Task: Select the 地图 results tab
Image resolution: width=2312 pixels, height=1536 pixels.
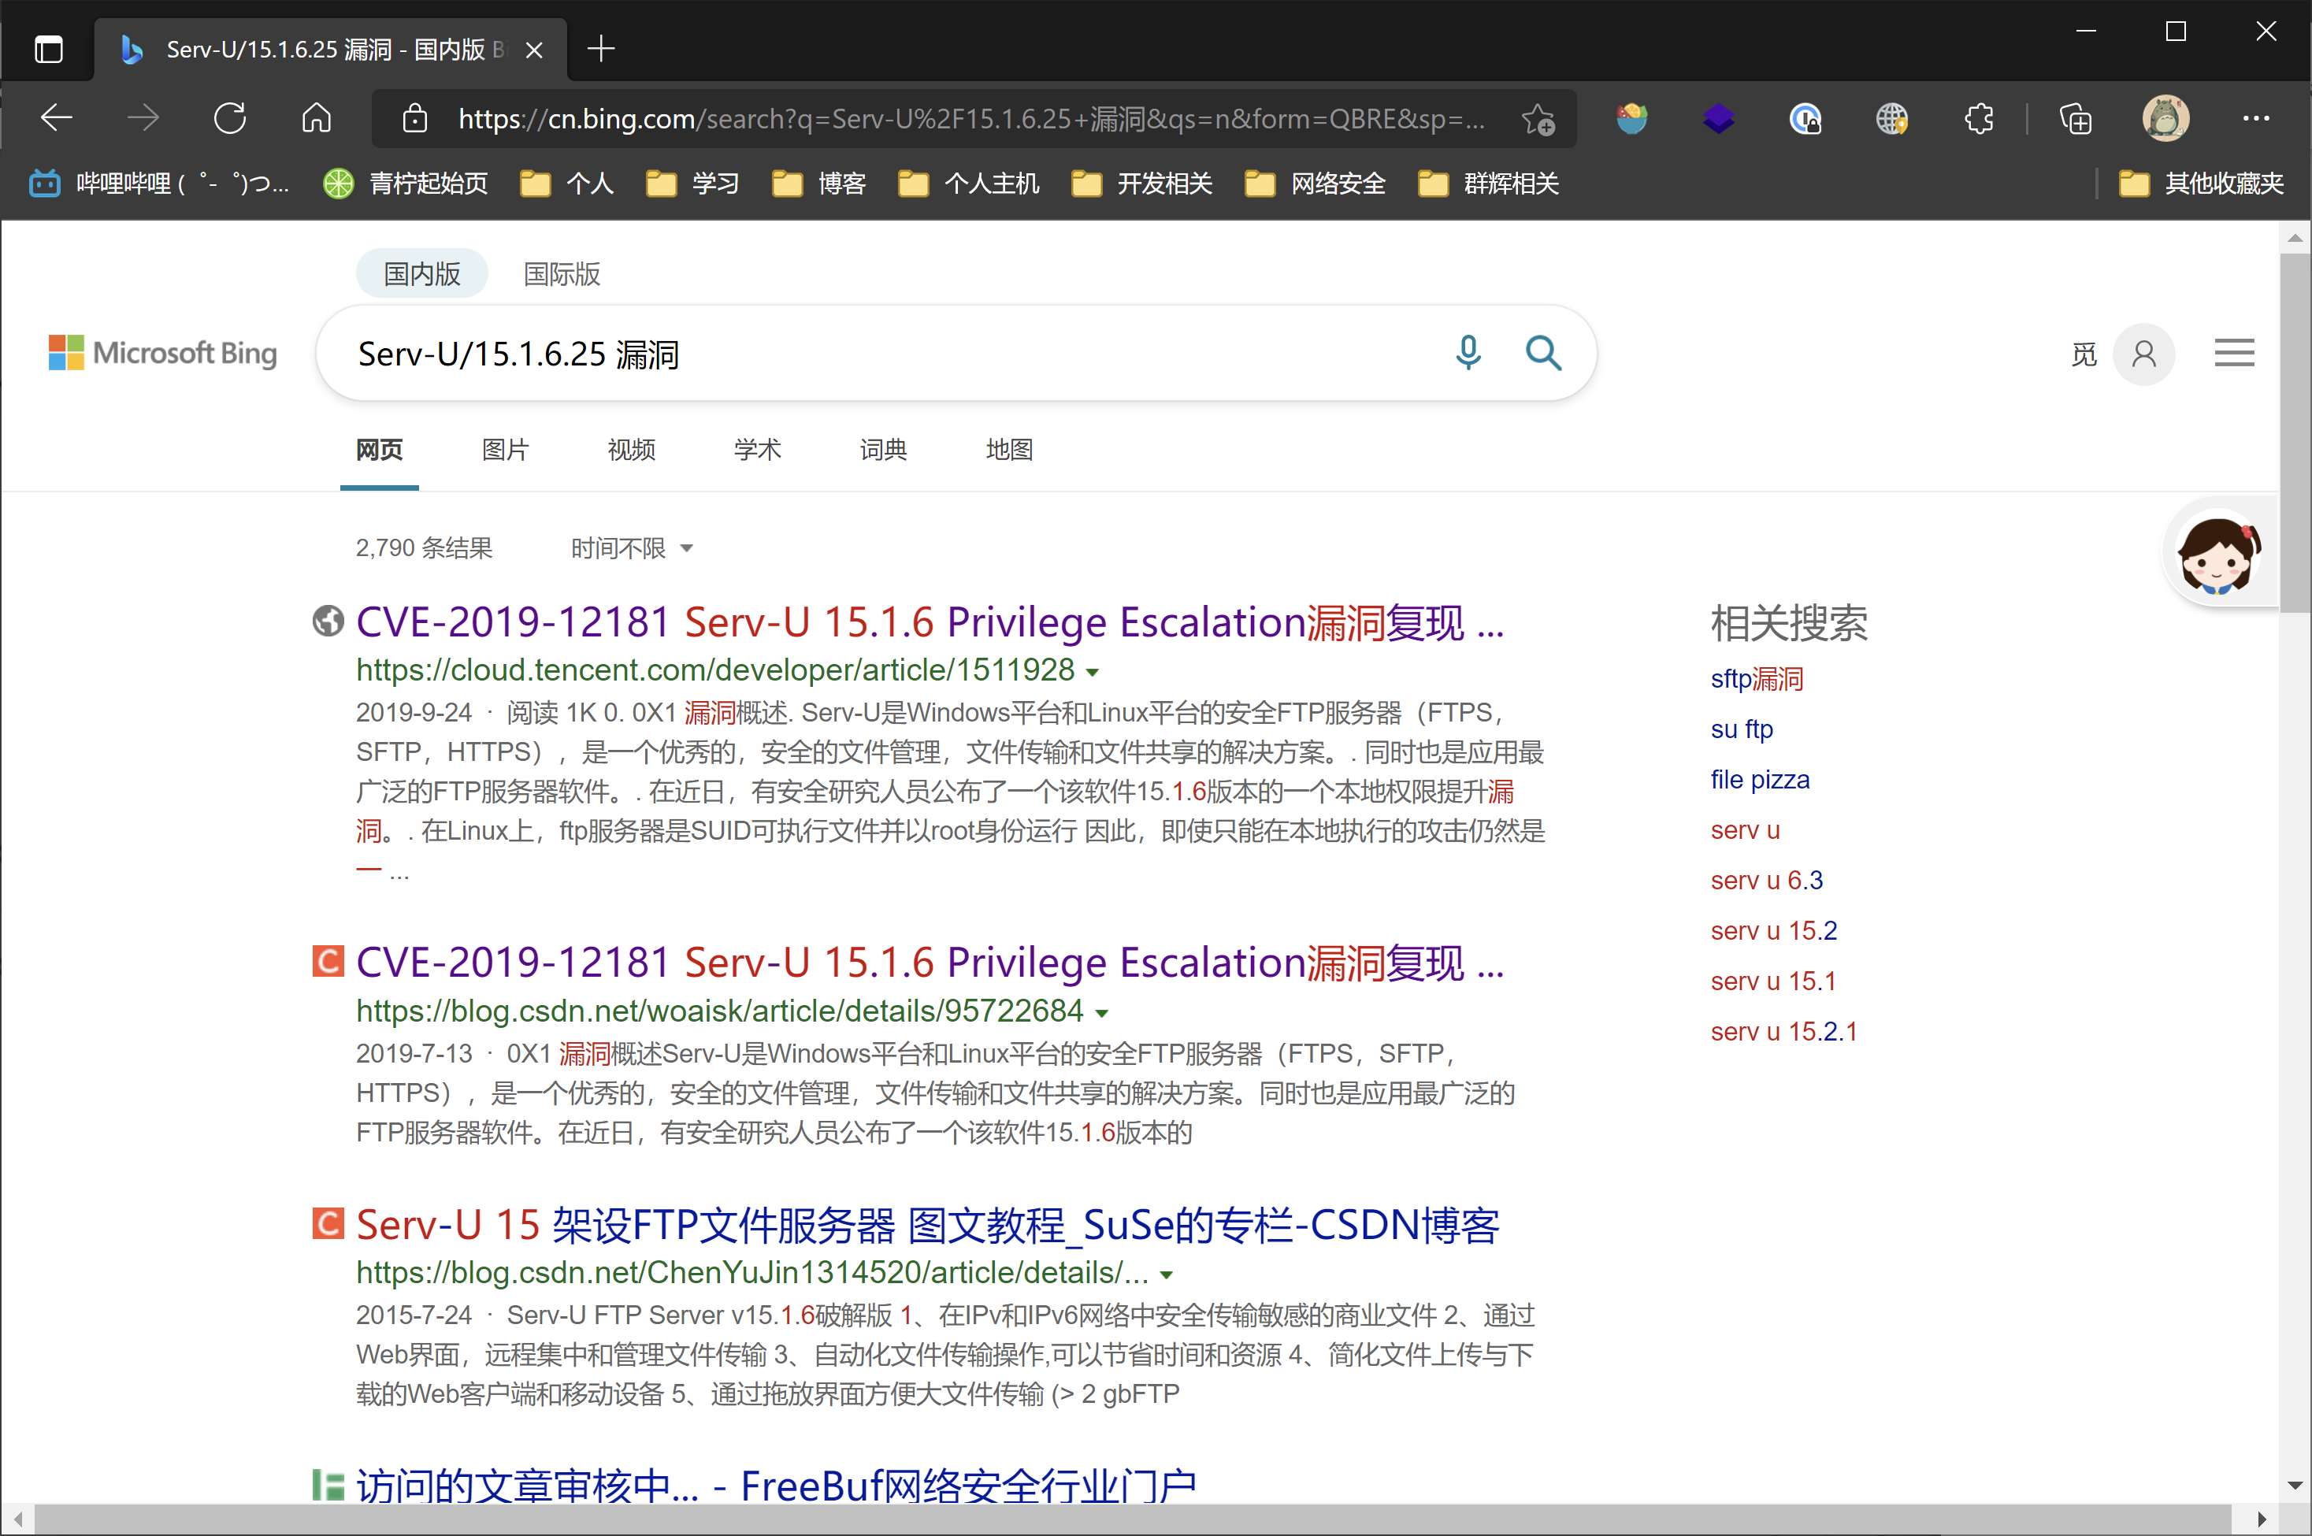Action: point(1010,450)
